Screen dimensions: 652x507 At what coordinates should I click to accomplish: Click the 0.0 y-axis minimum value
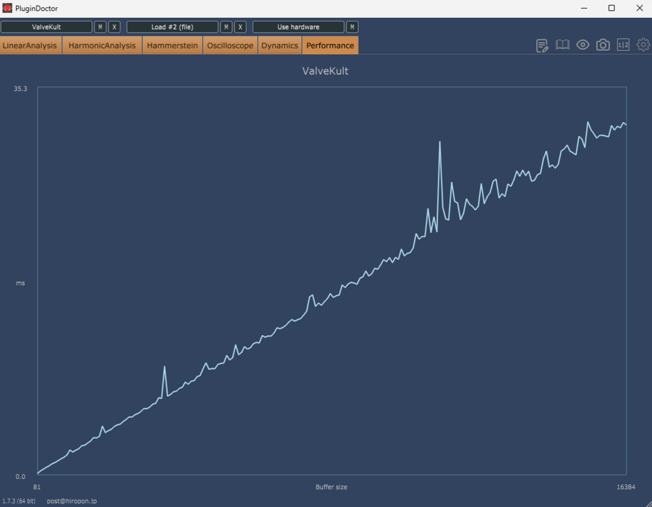click(x=20, y=476)
